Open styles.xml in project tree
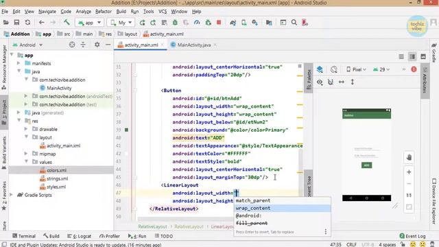The width and height of the screenshot is (439, 247). [x=56, y=187]
